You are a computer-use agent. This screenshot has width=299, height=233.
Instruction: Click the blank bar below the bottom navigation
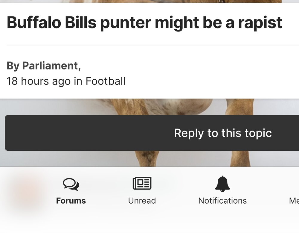149,225
